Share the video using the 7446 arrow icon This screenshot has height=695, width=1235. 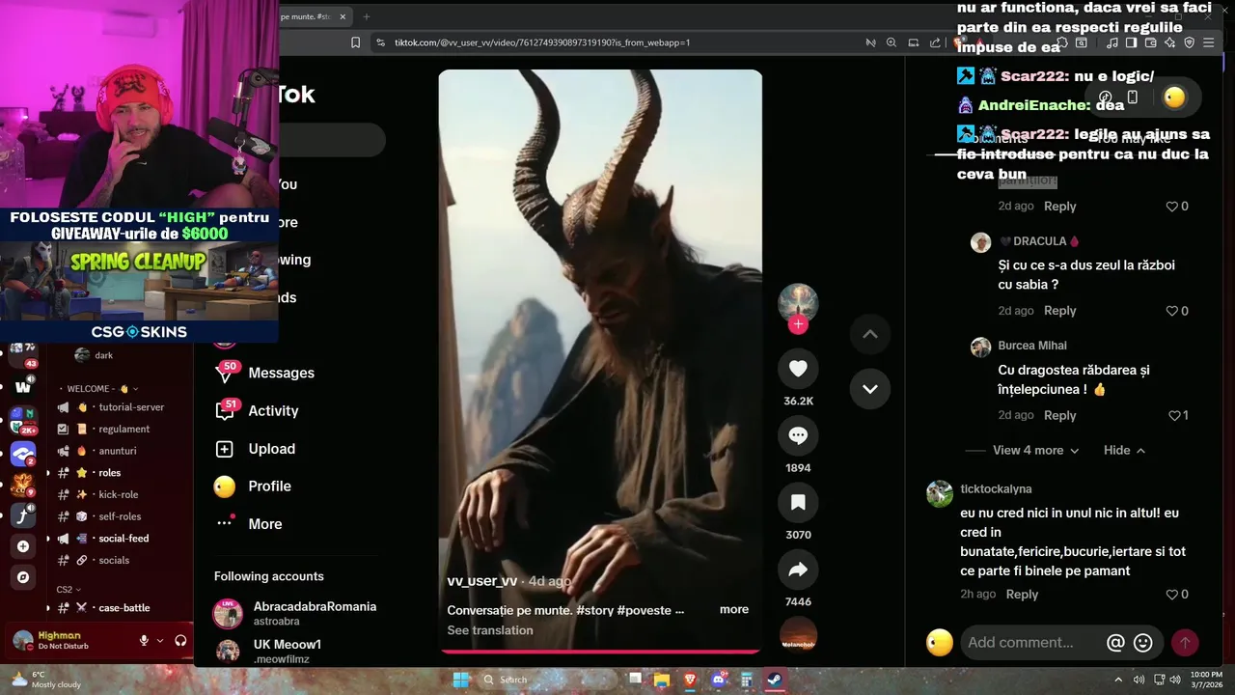(798, 570)
